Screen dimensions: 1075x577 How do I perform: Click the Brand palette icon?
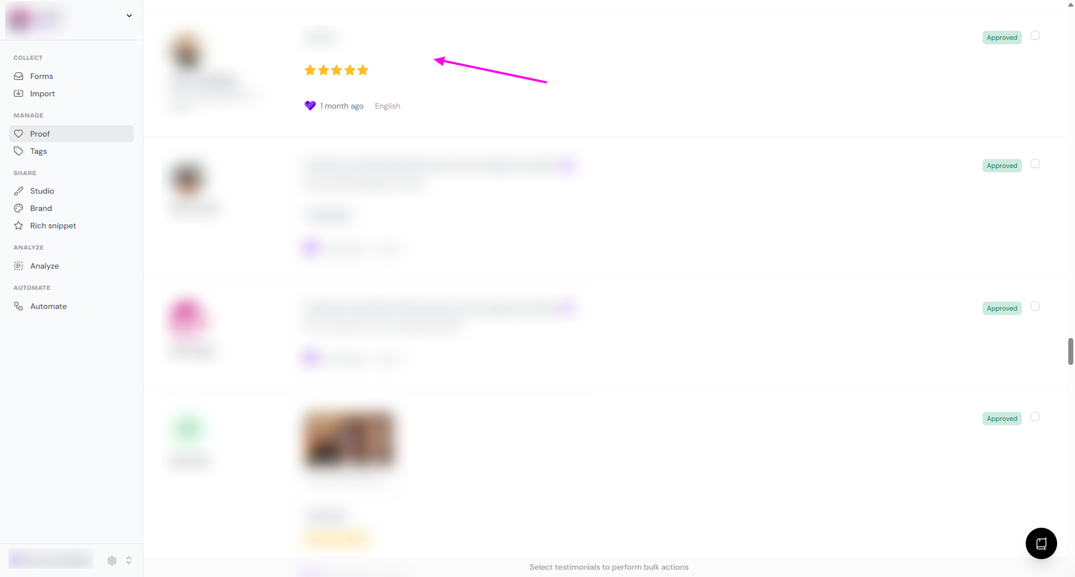coord(18,208)
